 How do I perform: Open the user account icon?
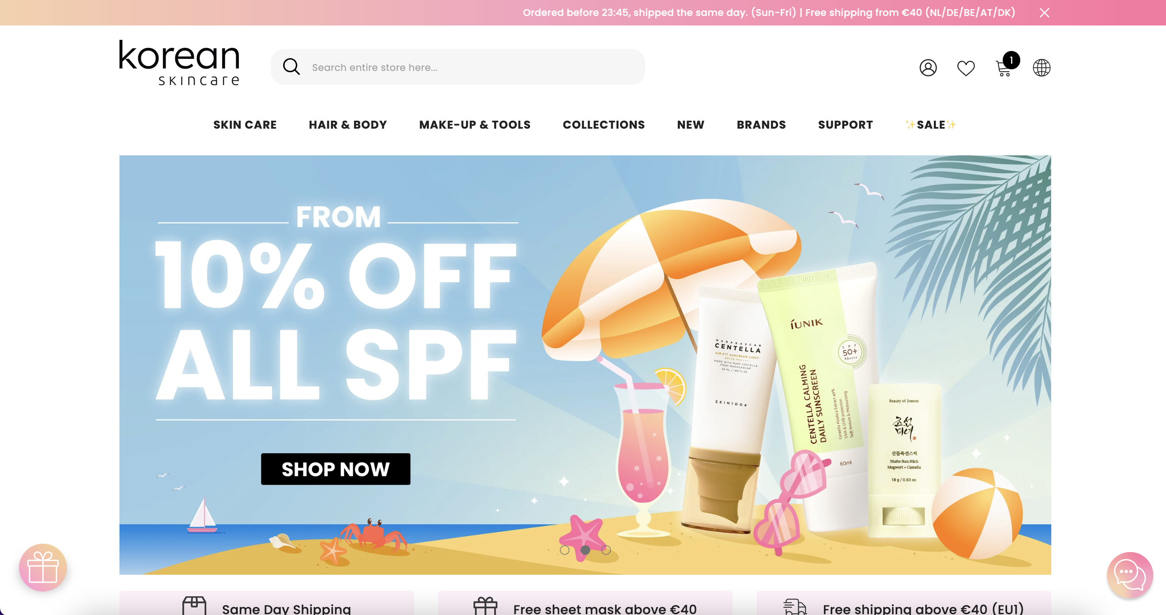click(x=928, y=68)
